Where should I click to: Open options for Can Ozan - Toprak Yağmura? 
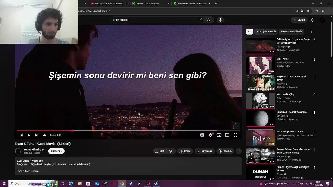pyautogui.click(x=314, y=113)
